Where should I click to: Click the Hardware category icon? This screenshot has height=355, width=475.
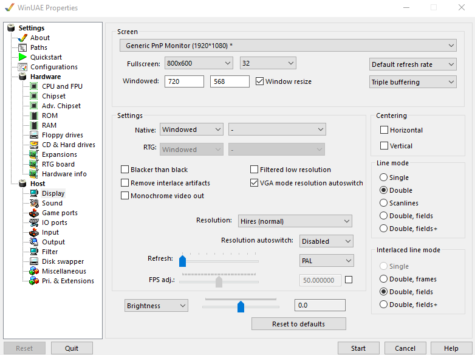22,77
